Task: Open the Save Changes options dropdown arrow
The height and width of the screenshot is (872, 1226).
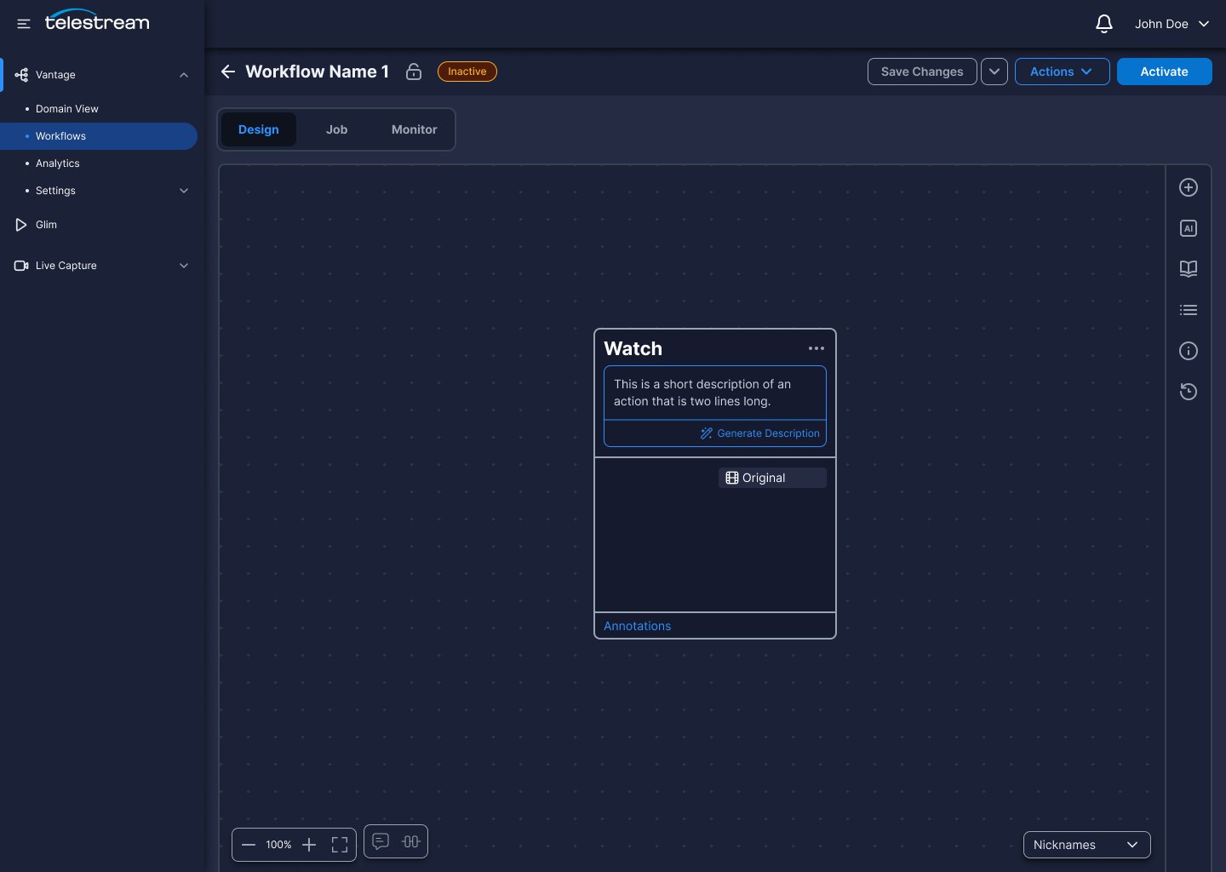Action: coord(994,72)
